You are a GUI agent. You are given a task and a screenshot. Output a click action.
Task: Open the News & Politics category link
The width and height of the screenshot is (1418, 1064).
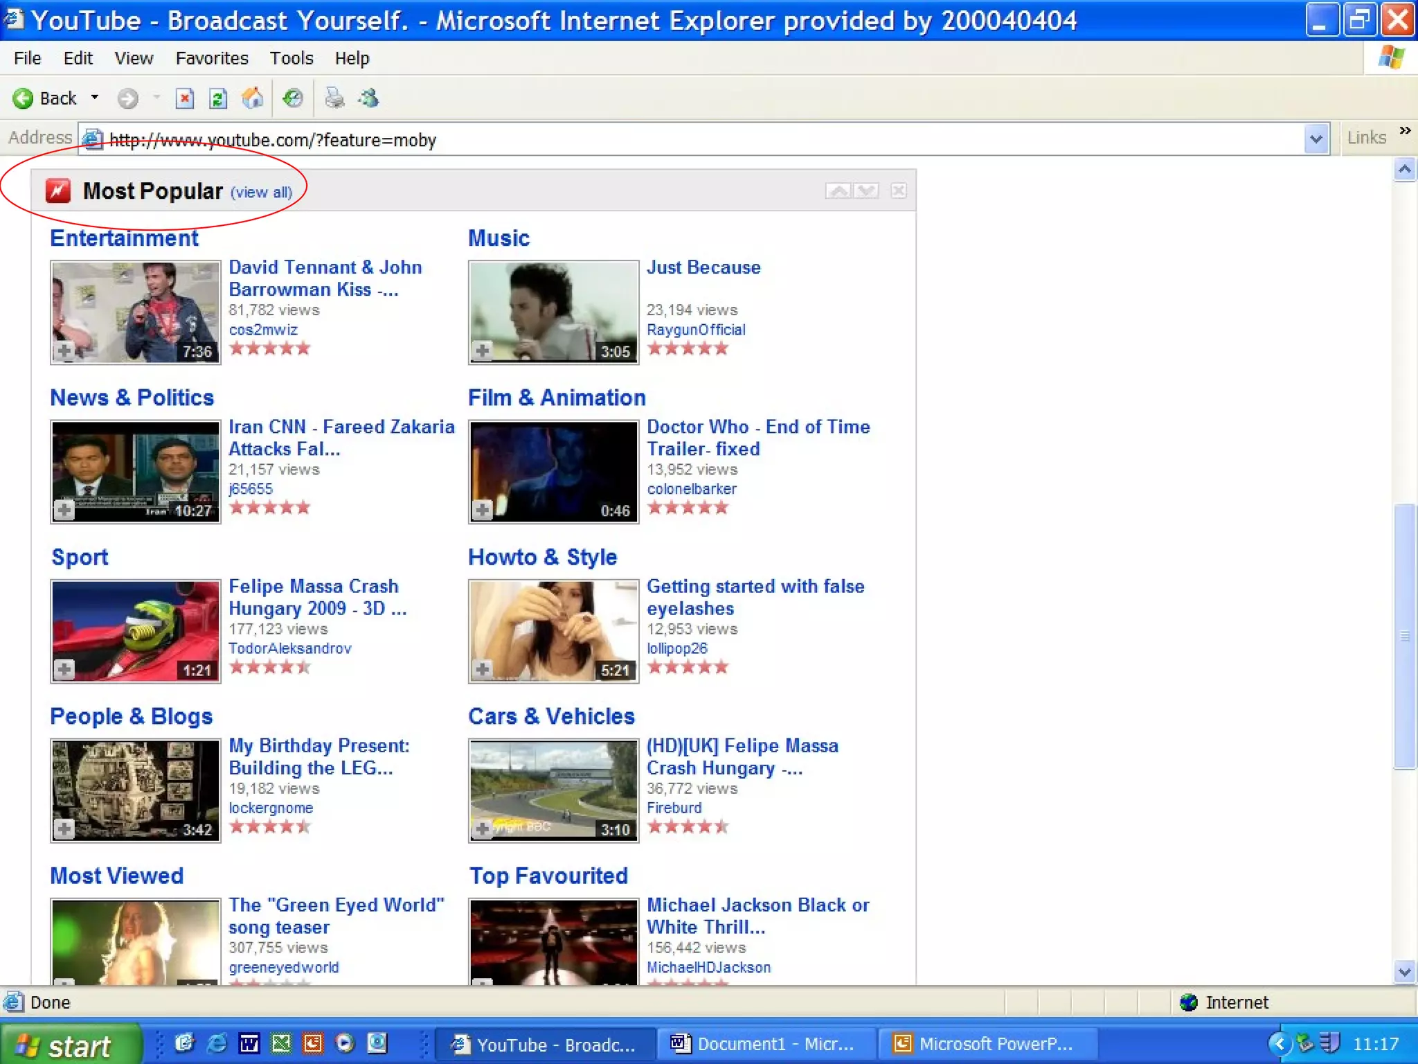[x=132, y=398]
